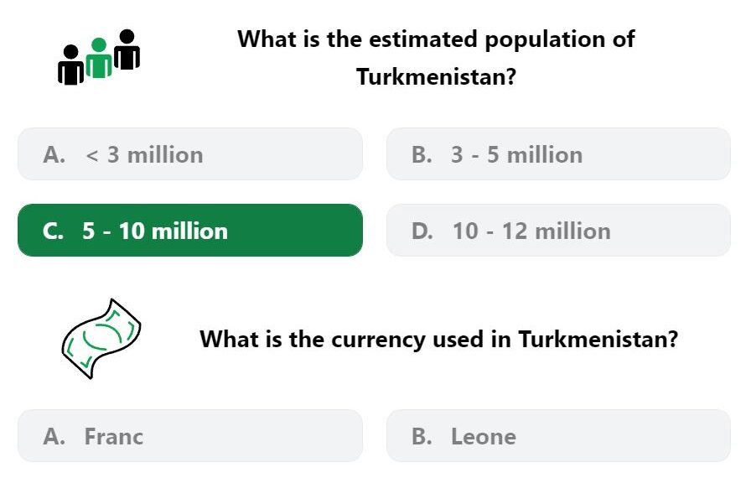This screenshot has width=746, height=478.
Task: Select the "3 - 5 million" answer
Action: click(x=558, y=154)
